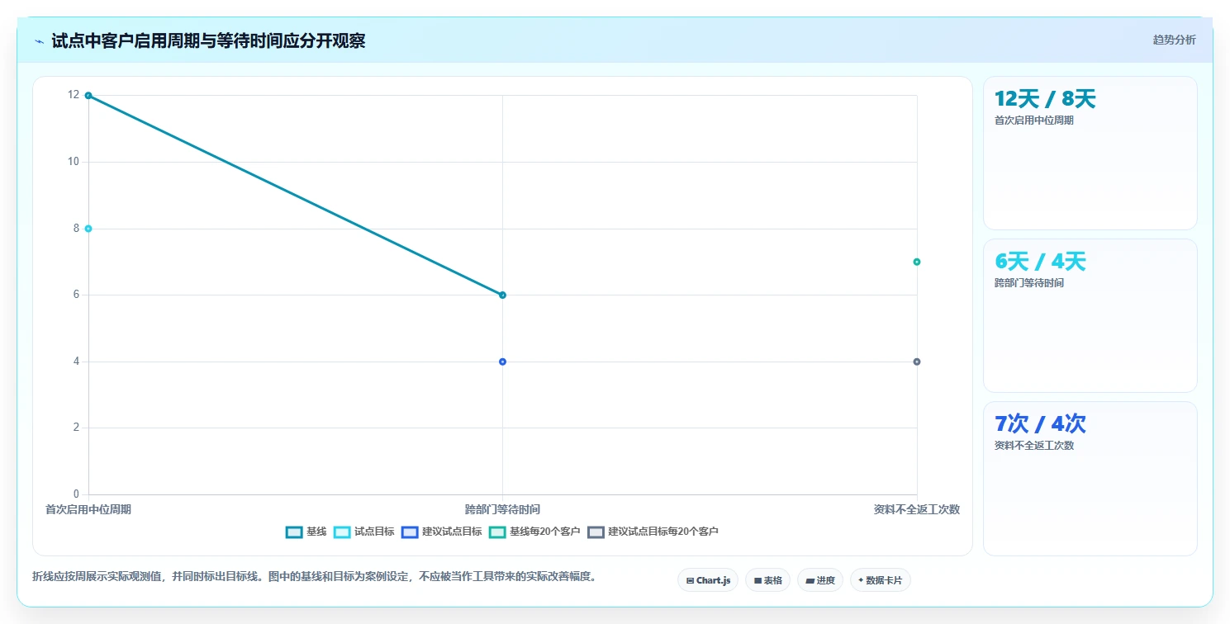The height and width of the screenshot is (624, 1230).
Task: Open the 趋势分析 label in header
Action: (x=1174, y=40)
